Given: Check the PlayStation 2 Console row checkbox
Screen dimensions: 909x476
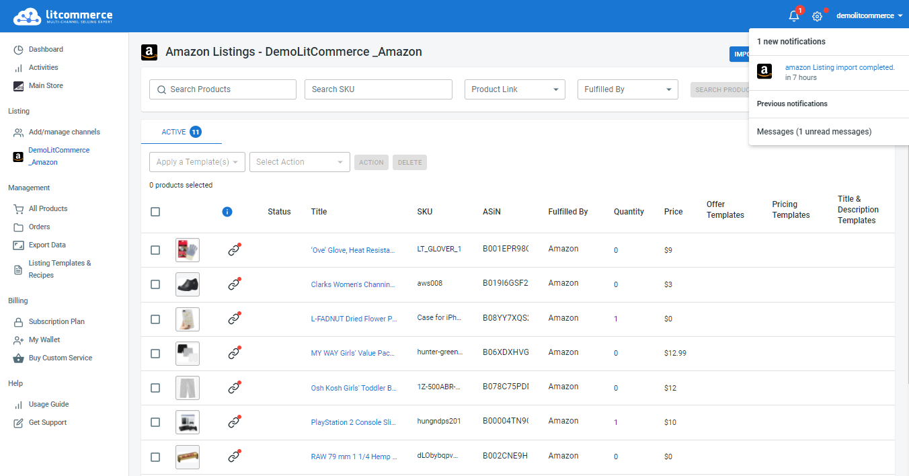Looking at the screenshot, I should (155, 422).
